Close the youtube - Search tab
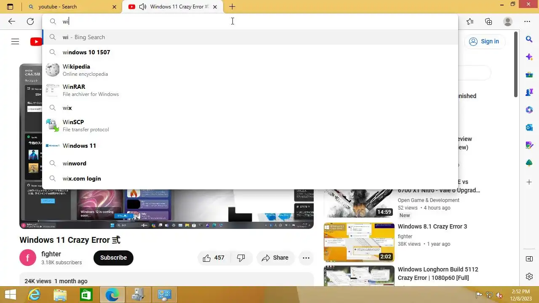This screenshot has height=303, width=539. click(115, 7)
